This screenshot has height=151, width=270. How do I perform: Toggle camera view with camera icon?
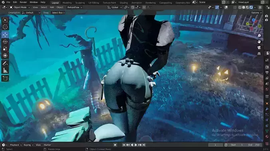click(x=259, y=47)
